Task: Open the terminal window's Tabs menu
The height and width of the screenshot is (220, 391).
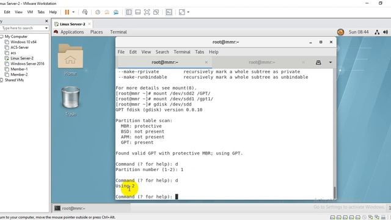Action: coord(200,52)
